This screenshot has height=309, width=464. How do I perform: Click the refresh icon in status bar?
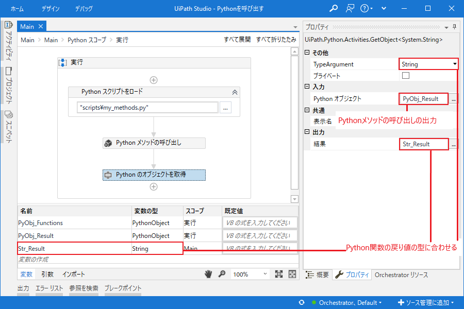(x=302, y=302)
